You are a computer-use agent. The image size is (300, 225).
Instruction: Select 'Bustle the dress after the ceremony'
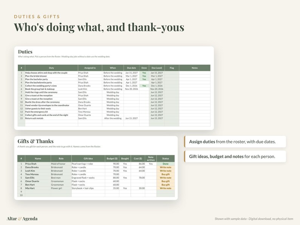[x=42, y=102]
